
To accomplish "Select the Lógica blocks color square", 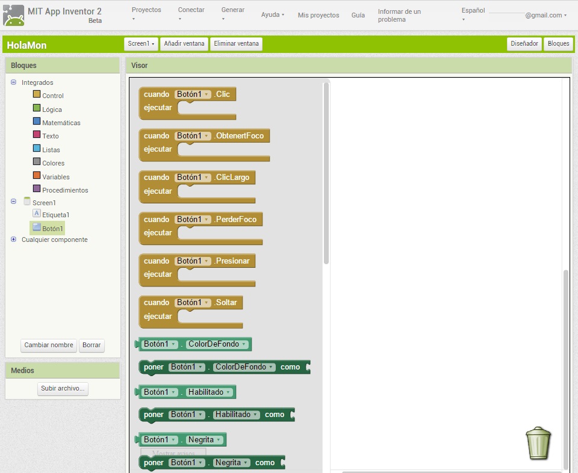I will pyautogui.click(x=37, y=108).
